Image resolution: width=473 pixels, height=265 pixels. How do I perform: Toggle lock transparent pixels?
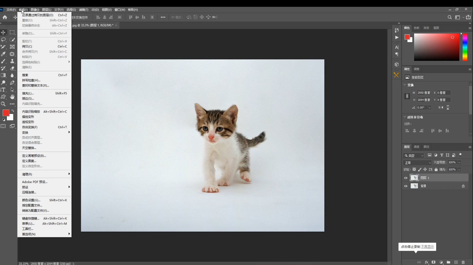point(414,169)
